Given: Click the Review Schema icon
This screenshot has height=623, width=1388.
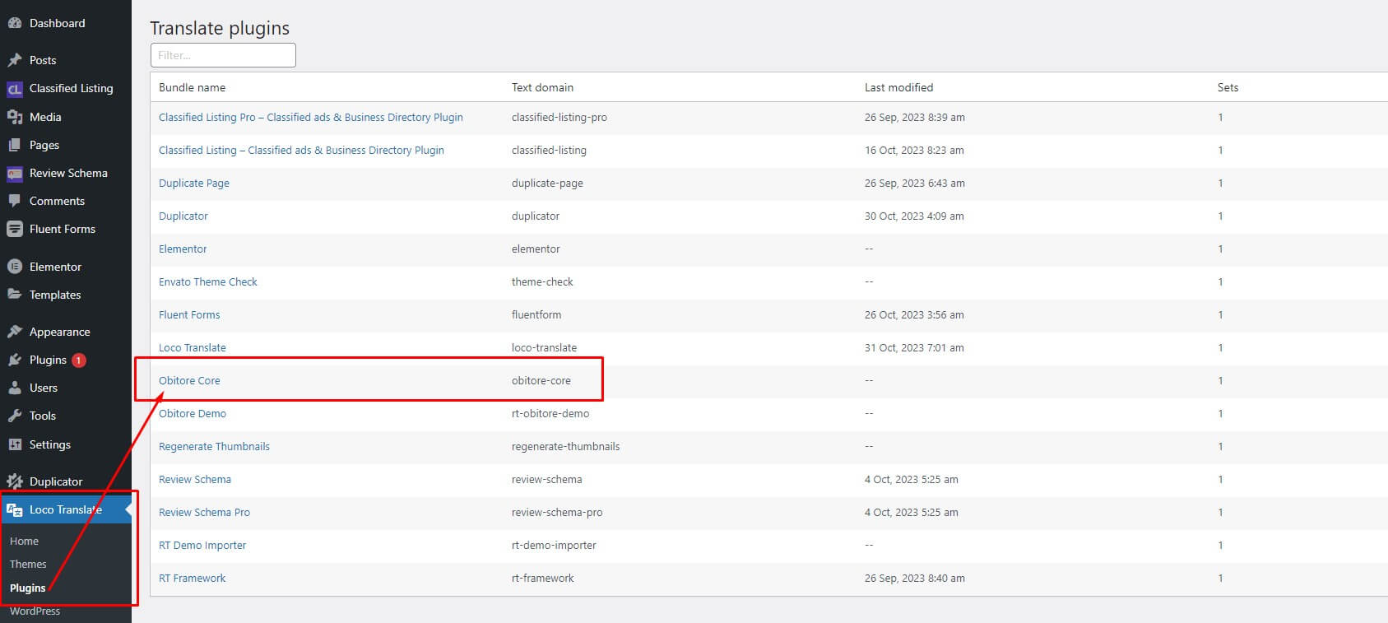Looking at the screenshot, I should tap(15, 174).
